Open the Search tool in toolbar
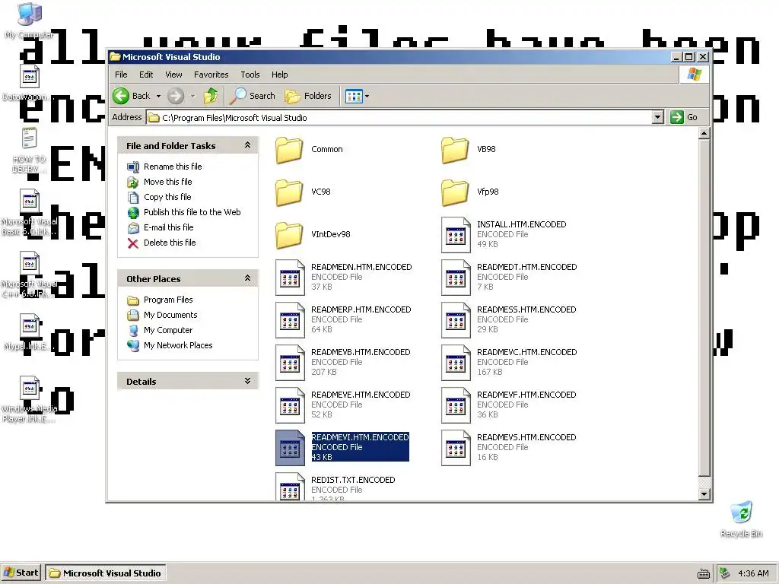The width and height of the screenshot is (779, 584). 253,96
